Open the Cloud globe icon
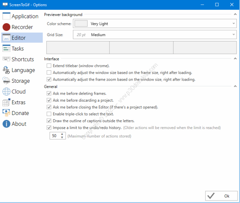The width and height of the screenshot is (240, 203). pyautogui.click(x=6, y=92)
